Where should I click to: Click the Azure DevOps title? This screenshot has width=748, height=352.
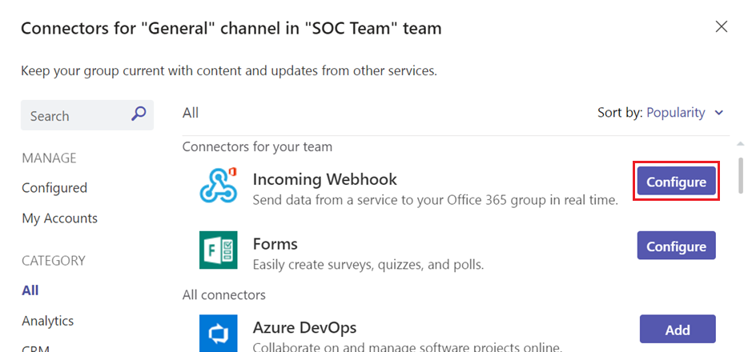tap(304, 328)
